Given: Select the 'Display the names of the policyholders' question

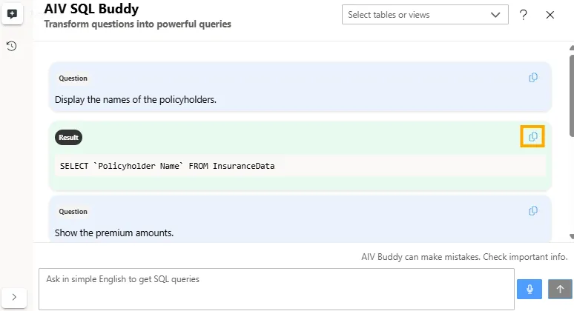Looking at the screenshot, I should 136,99.
